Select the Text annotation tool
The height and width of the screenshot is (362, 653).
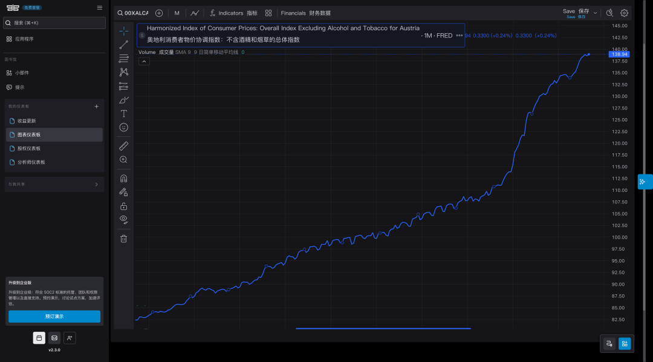coord(124,113)
